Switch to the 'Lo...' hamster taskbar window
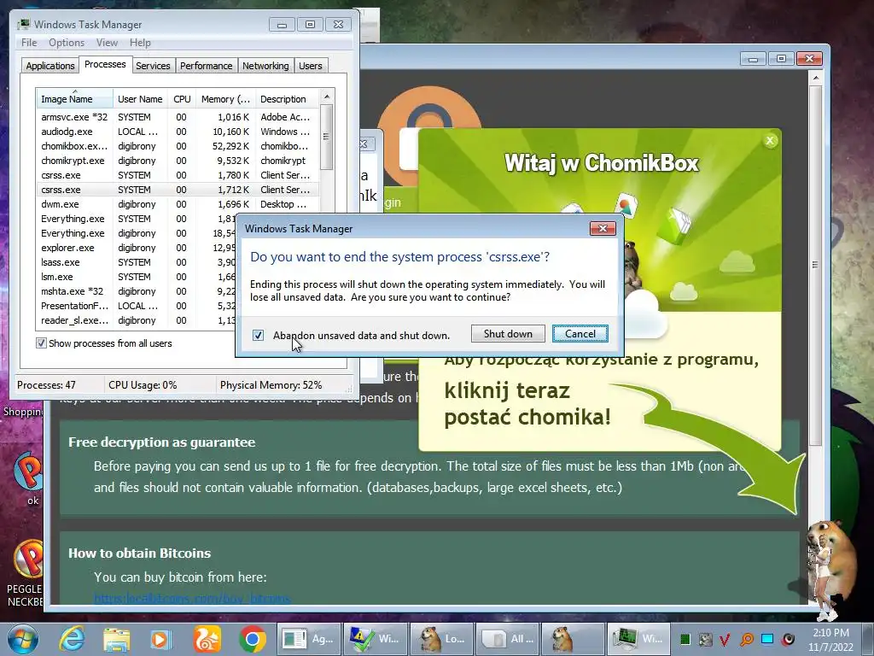Image resolution: width=874 pixels, height=656 pixels. pos(441,639)
